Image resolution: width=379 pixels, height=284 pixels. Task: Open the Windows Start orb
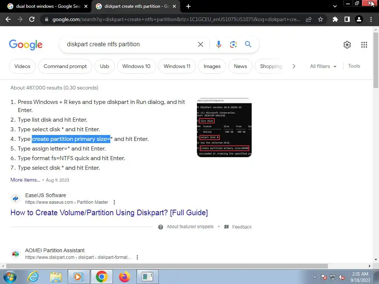[10, 277]
